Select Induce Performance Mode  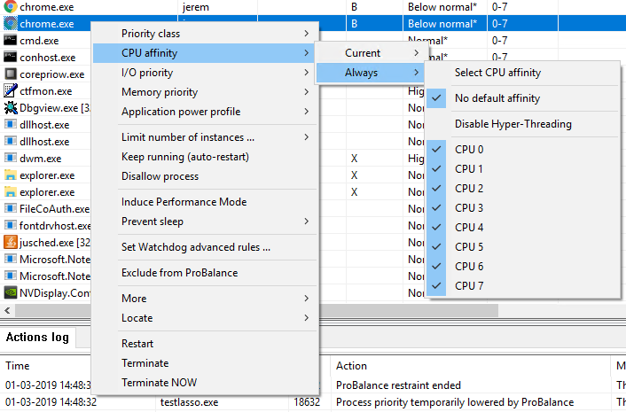(205, 202)
